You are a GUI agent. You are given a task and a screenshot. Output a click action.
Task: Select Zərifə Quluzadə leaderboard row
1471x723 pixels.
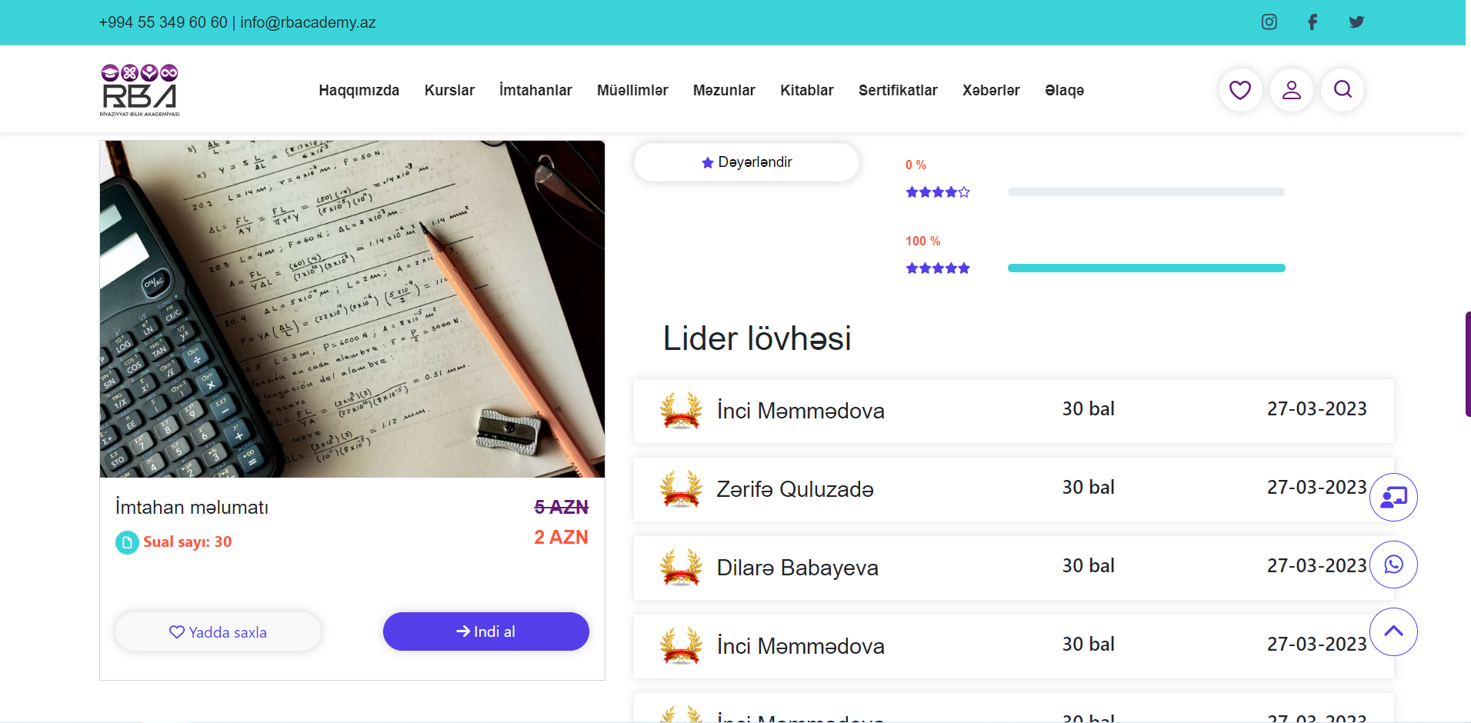tap(1013, 489)
